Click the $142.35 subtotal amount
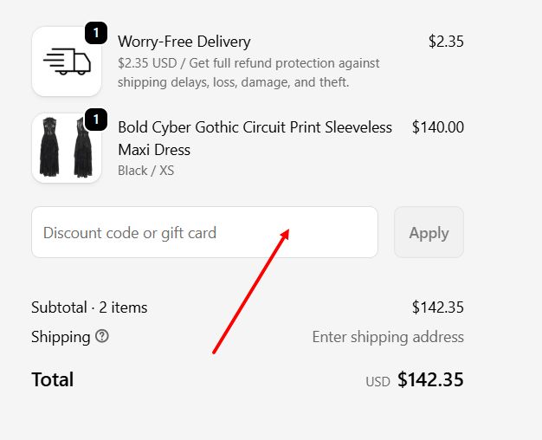 pos(437,307)
